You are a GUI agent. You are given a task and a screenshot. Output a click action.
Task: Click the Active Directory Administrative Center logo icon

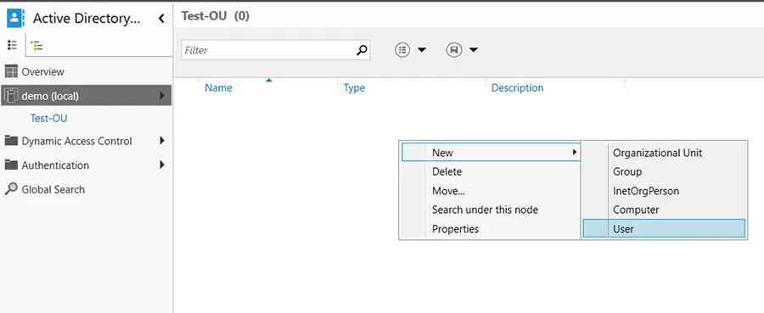[14, 19]
